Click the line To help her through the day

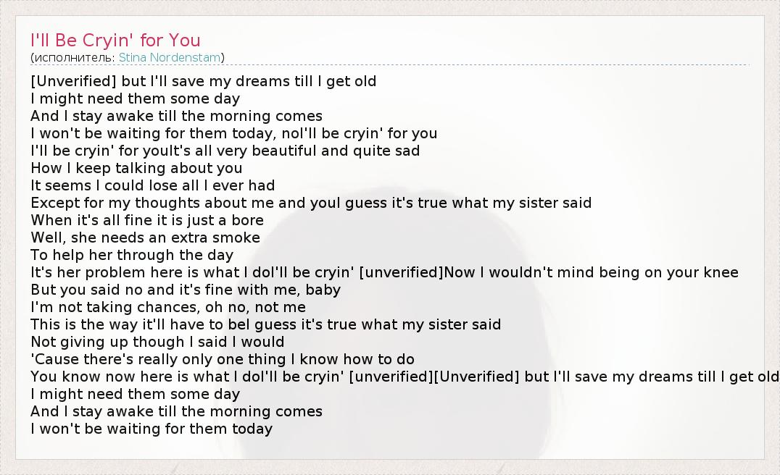(x=132, y=255)
